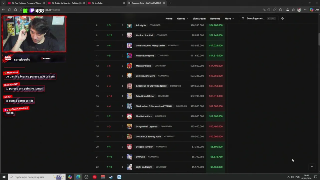
Task: Open the browser profile avatar
Action: 299,10
